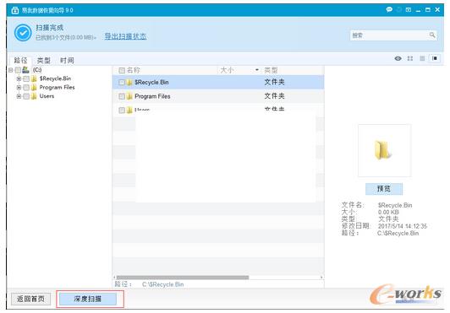Viewport: 450px width, 313px height.
Task: Sort by the 类型 column header
Action: pyautogui.click(x=271, y=70)
